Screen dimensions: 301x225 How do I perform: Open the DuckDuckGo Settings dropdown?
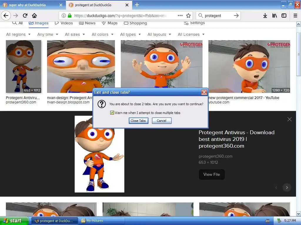coord(194,23)
